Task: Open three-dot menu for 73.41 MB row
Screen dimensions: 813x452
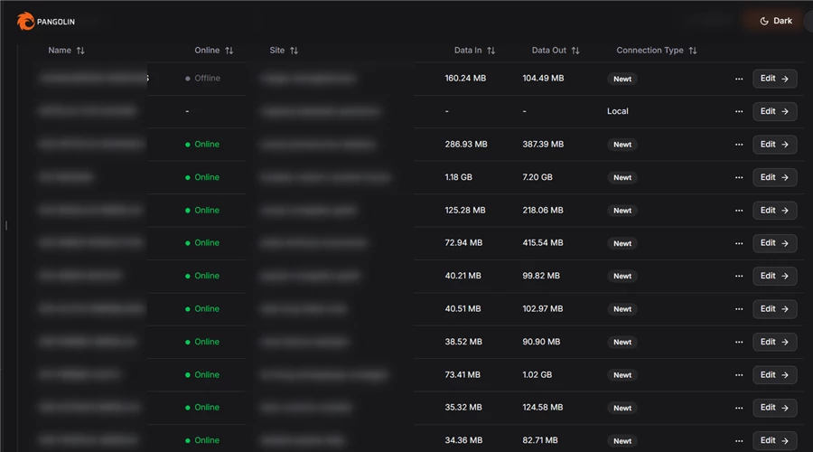Action: pyautogui.click(x=739, y=374)
